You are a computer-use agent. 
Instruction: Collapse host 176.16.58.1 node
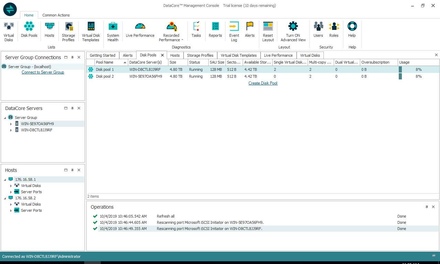5,180
